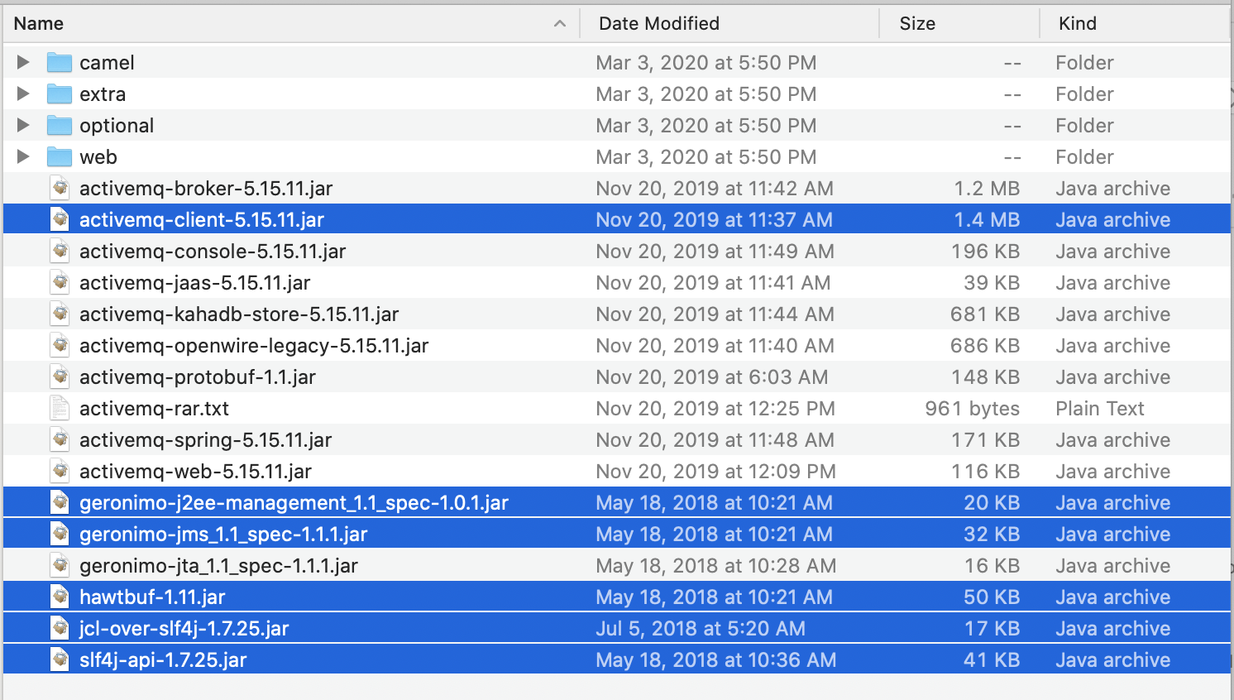Click the 961 bytes size value
This screenshot has width=1234, height=700.
click(x=972, y=409)
